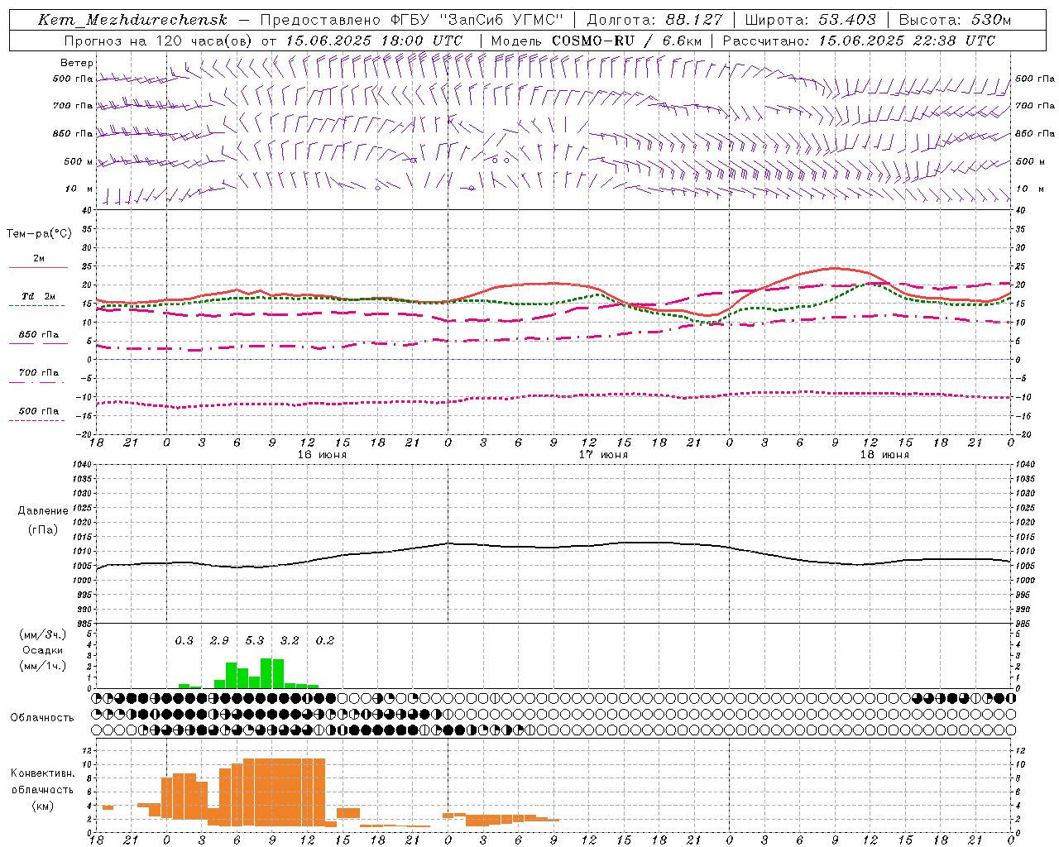Click the right-side 10 м wind row label
Image resolution: width=1059 pixels, height=847 pixels.
1029,189
